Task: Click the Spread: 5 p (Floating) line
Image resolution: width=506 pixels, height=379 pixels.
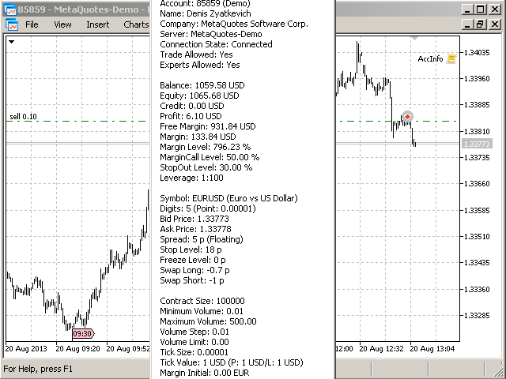Action: point(202,240)
